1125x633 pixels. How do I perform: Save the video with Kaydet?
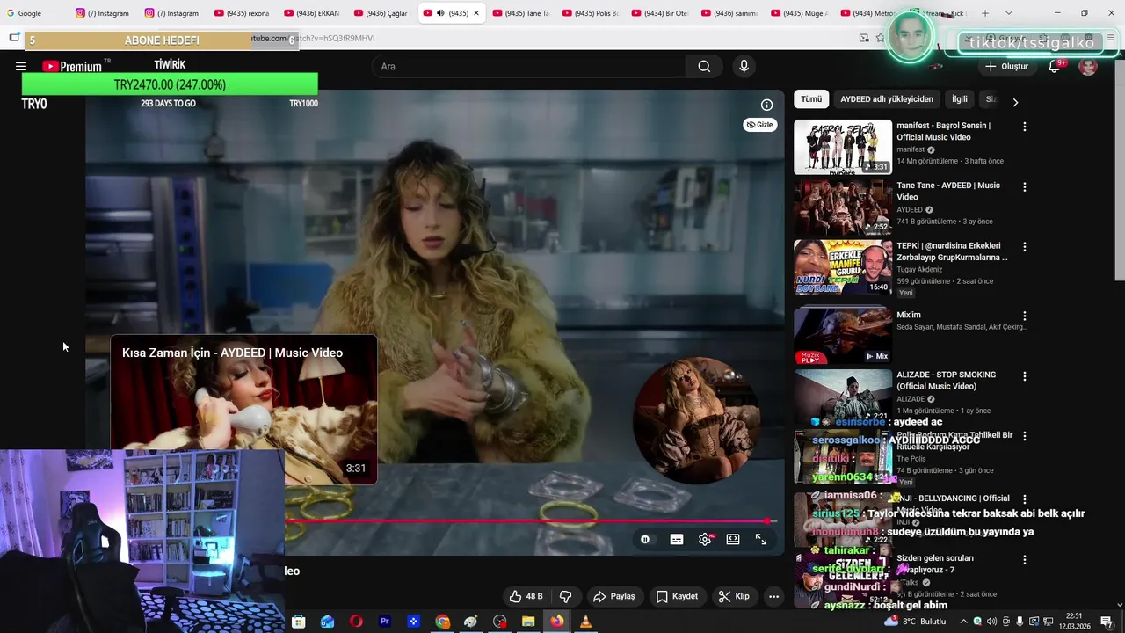678,596
